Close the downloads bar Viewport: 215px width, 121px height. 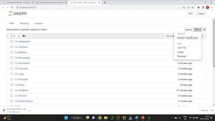(x=212, y=110)
